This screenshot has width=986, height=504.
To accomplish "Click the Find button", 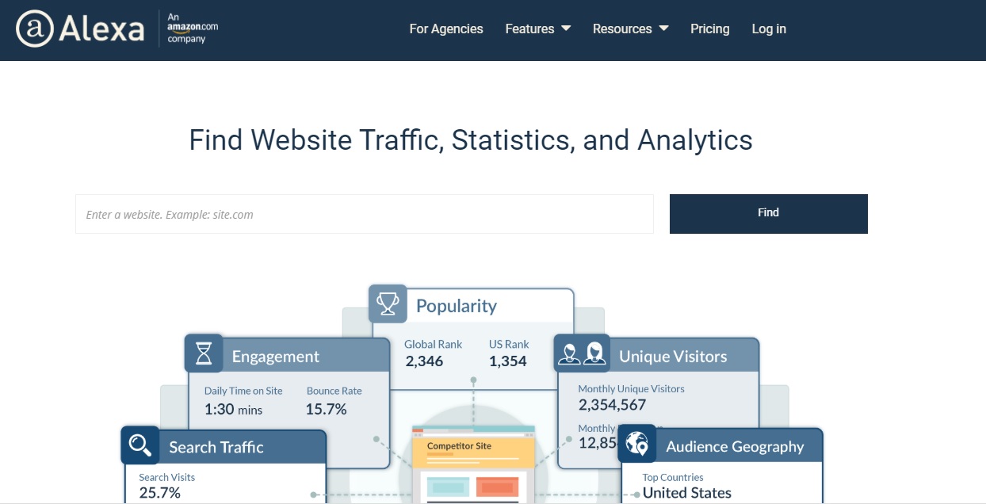I will [769, 214].
